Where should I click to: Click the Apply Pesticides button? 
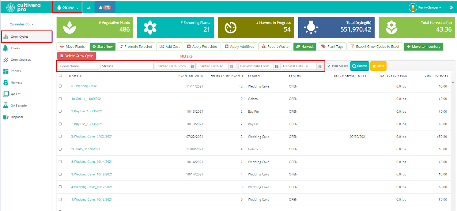point(202,46)
